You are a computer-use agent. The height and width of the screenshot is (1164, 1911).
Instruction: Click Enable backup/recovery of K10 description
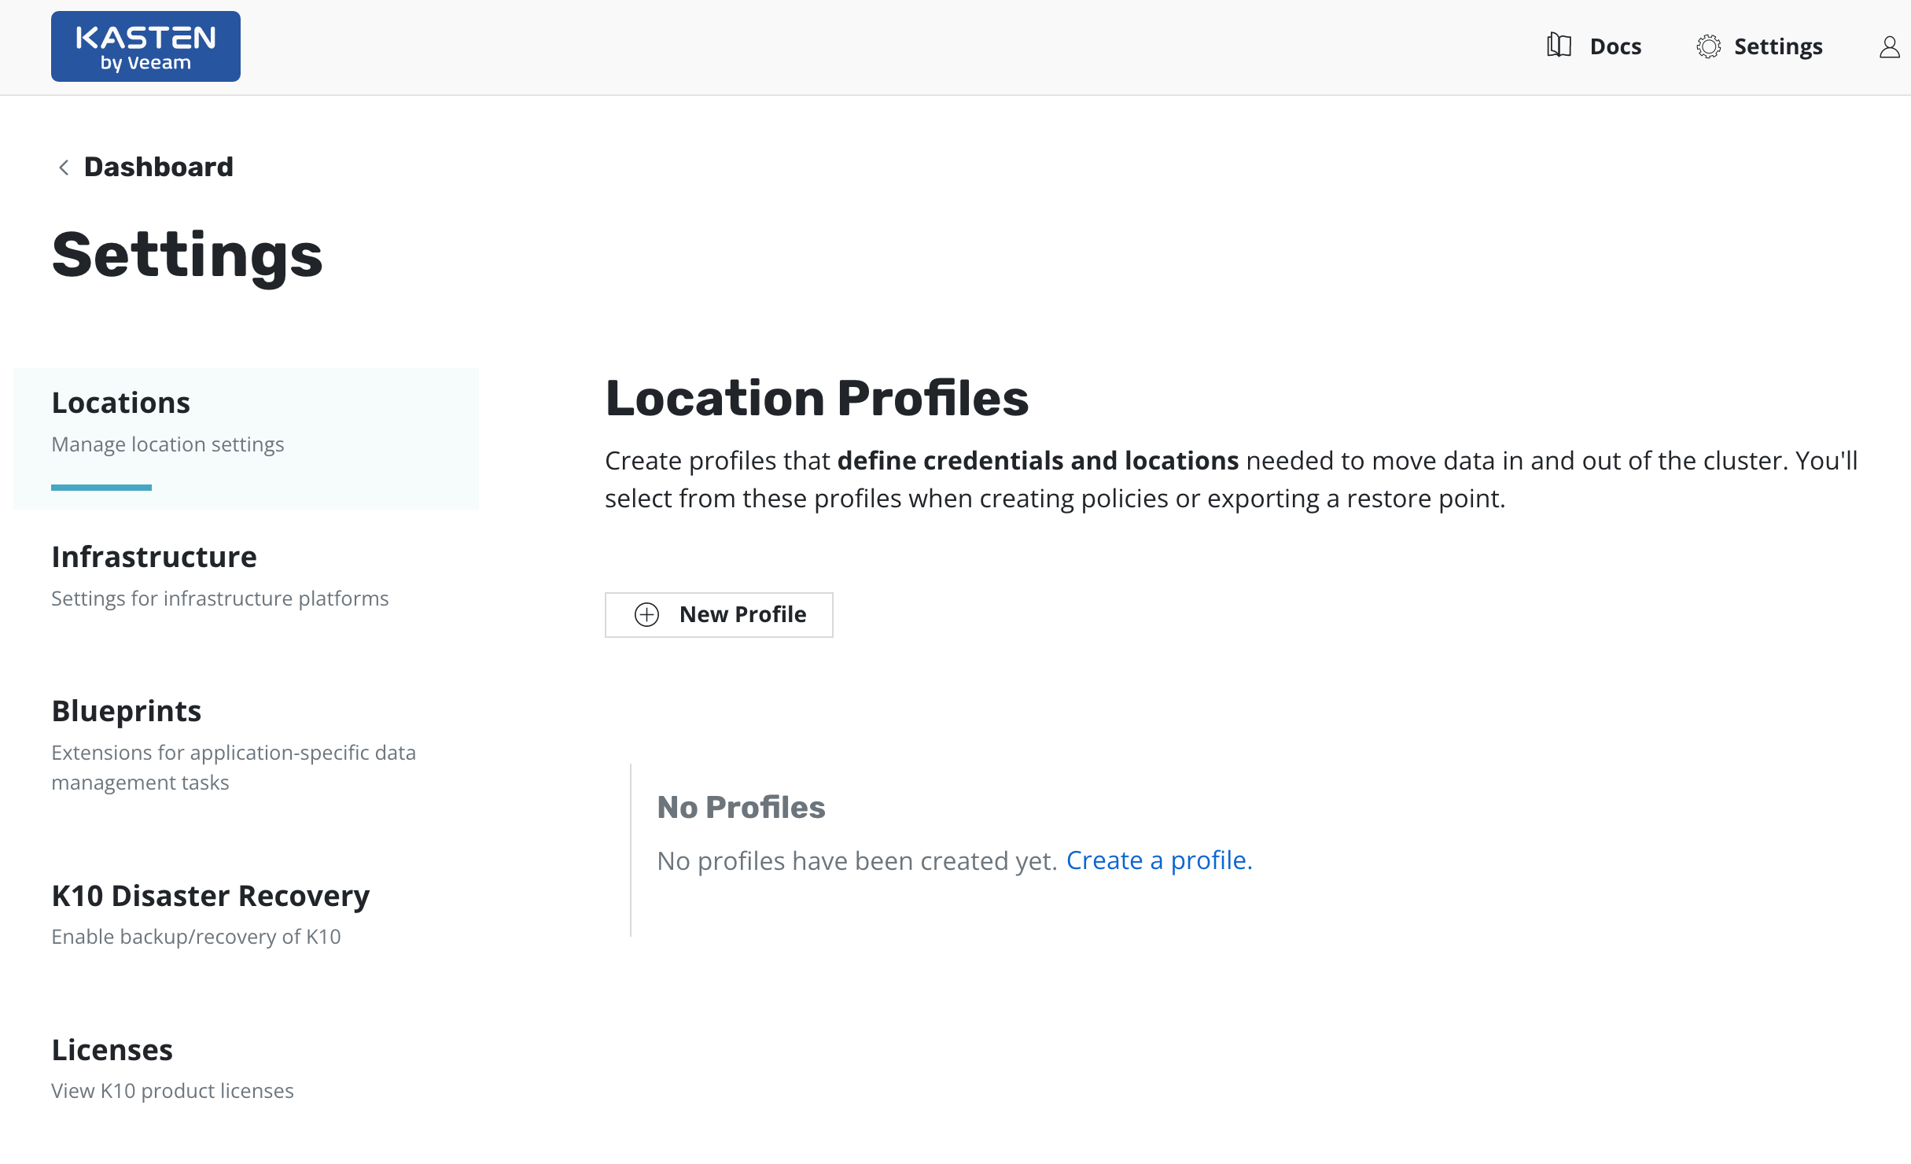197,937
